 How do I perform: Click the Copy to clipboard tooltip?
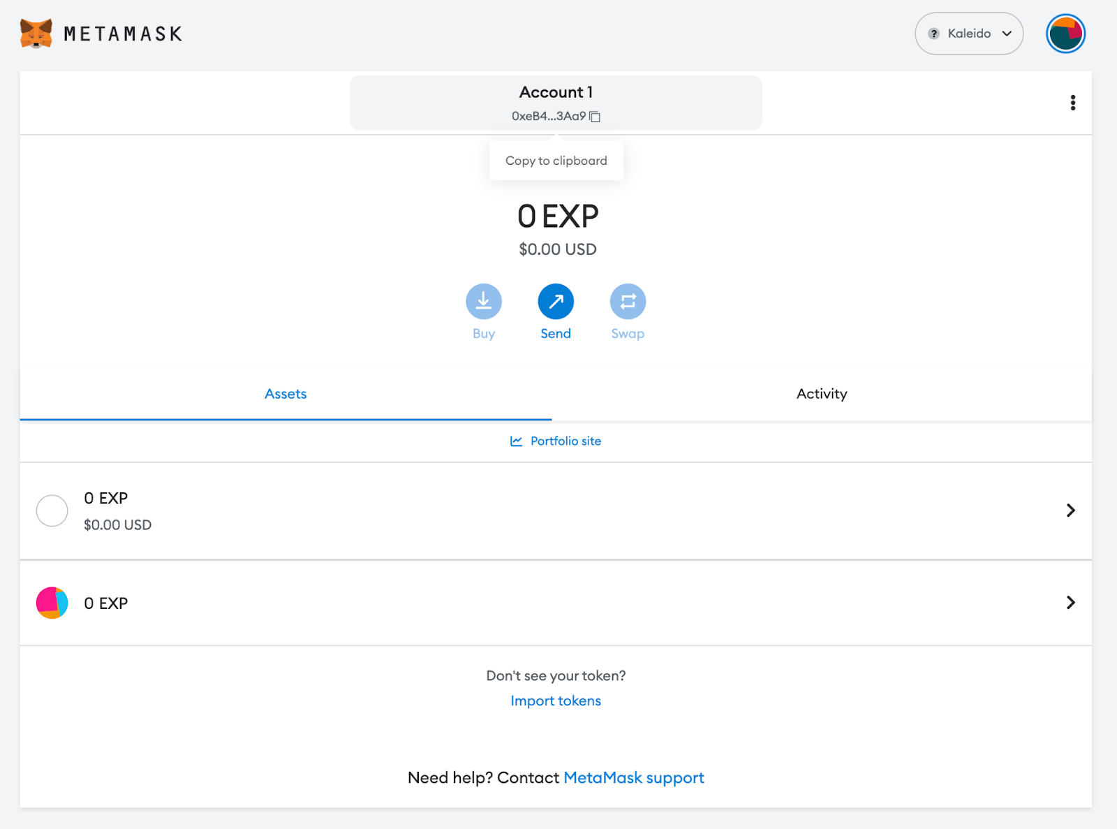pyautogui.click(x=556, y=160)
